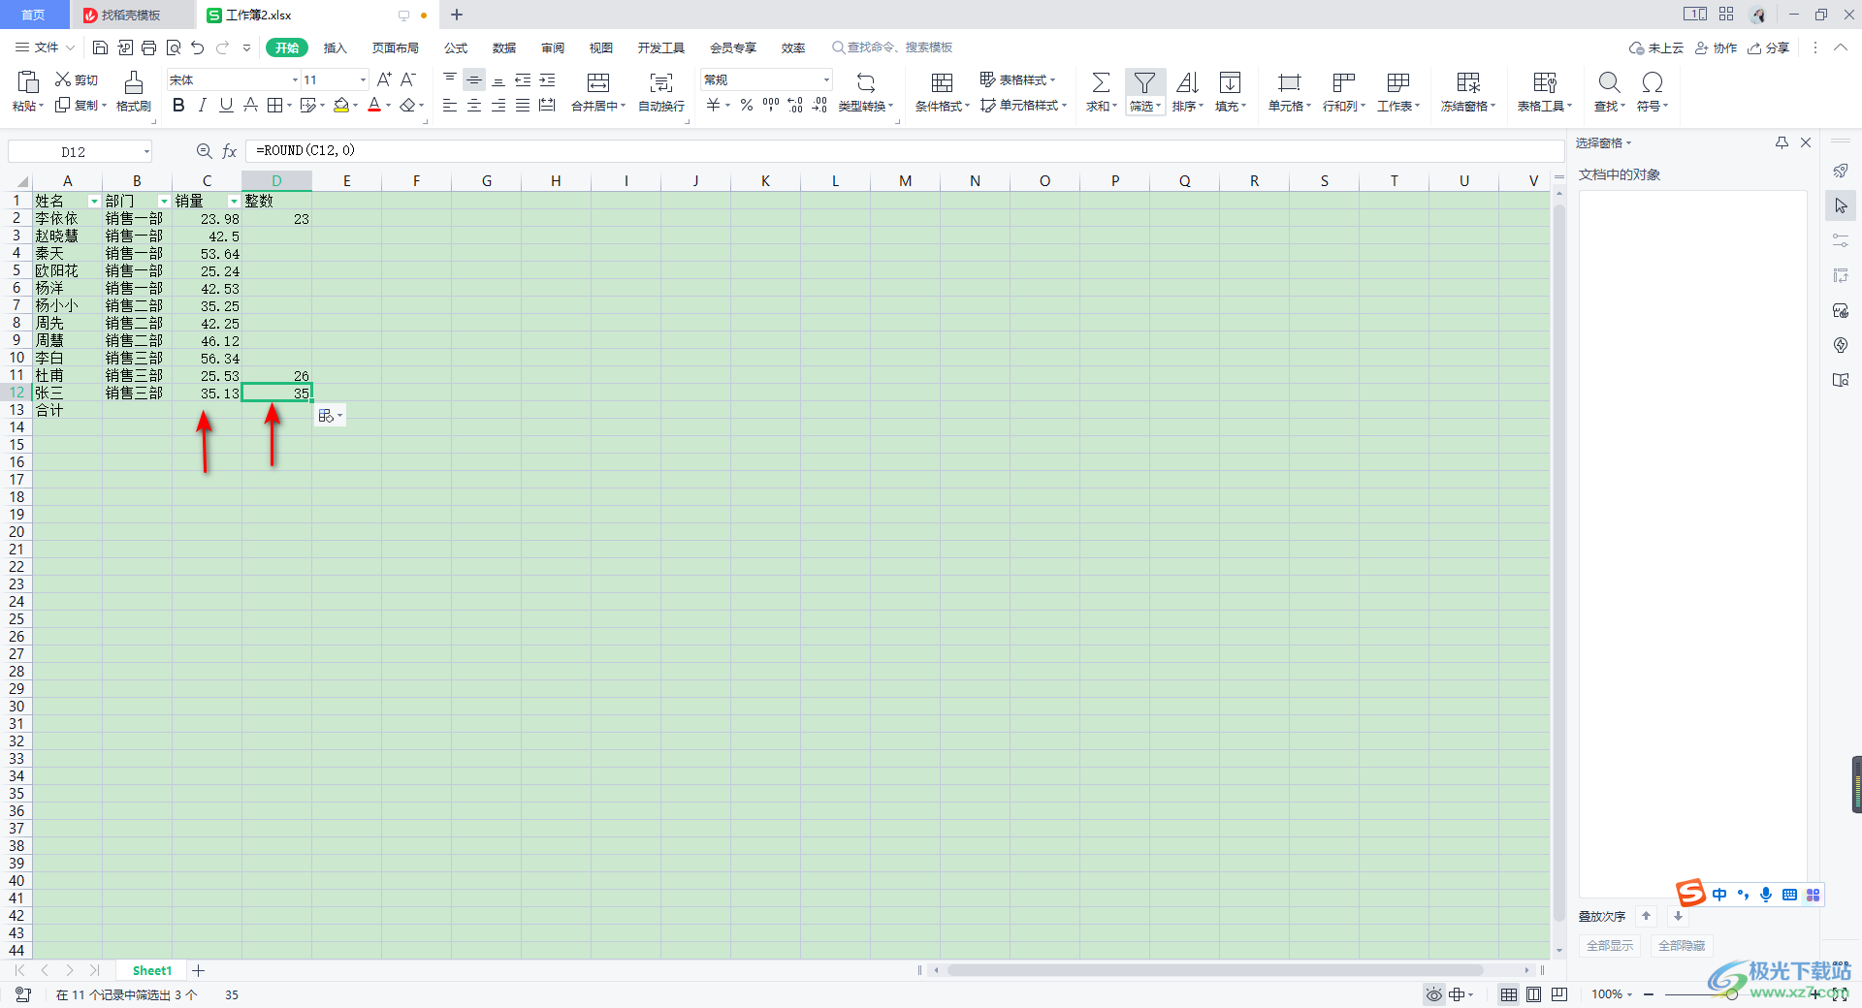The height and width of the screenshot is (1008, 1862).
Task: Open filter dropdown on 姓名 header
Action: point(94,201)
